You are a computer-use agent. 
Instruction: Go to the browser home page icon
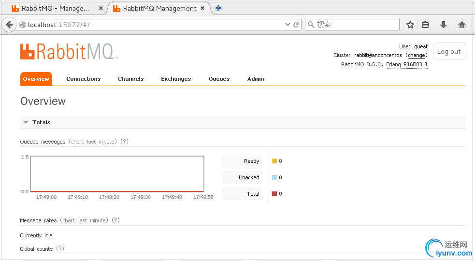(461, 25)
